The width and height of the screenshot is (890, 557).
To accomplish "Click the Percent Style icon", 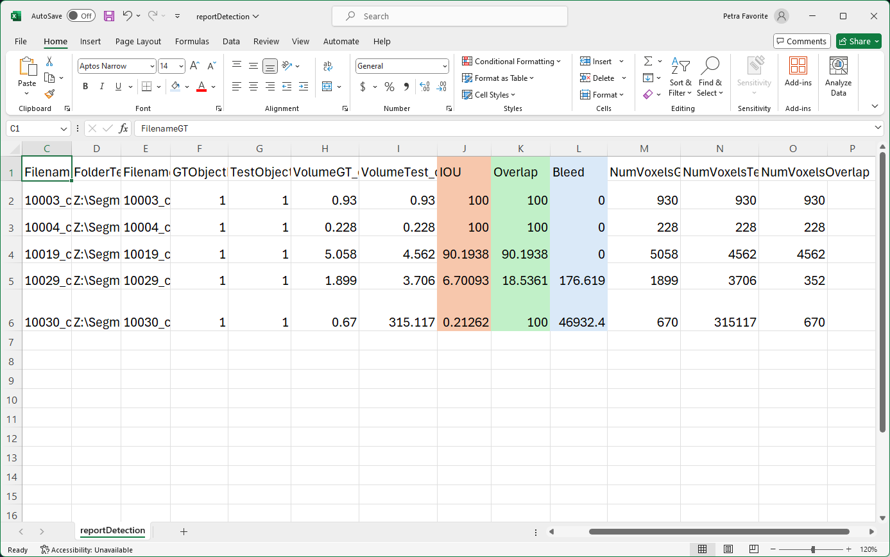I will [x=389, y=87].
